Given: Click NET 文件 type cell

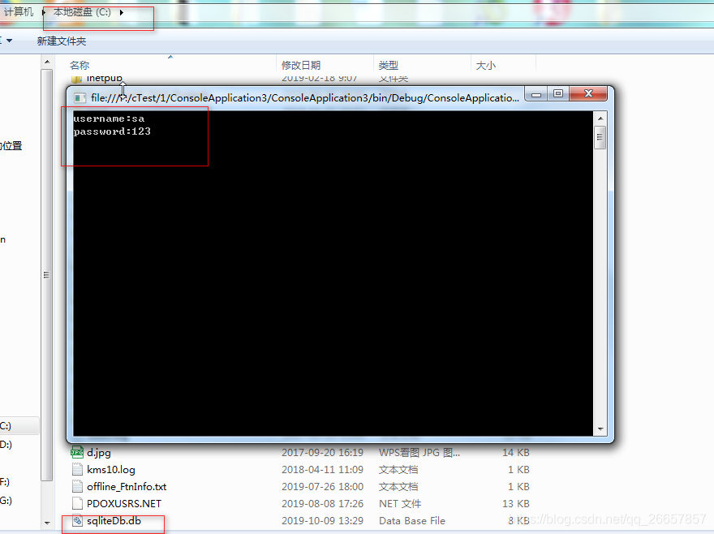Looking at the screenshot, I should pyautogui.click(x=400, y=504).
